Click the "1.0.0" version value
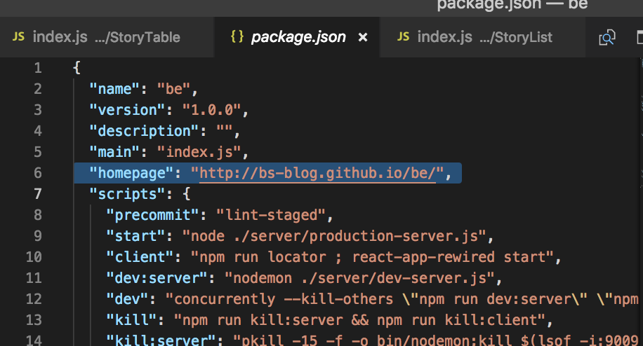Viewport: 643px width, 346px height. click(x=211, y=110)
